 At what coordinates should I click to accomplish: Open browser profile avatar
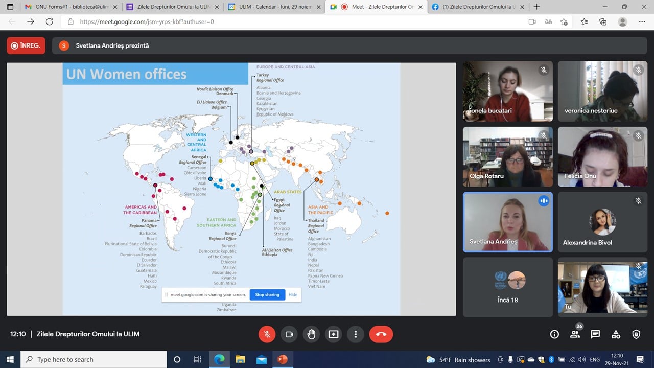pyautogui.click(x=622, y=22)
